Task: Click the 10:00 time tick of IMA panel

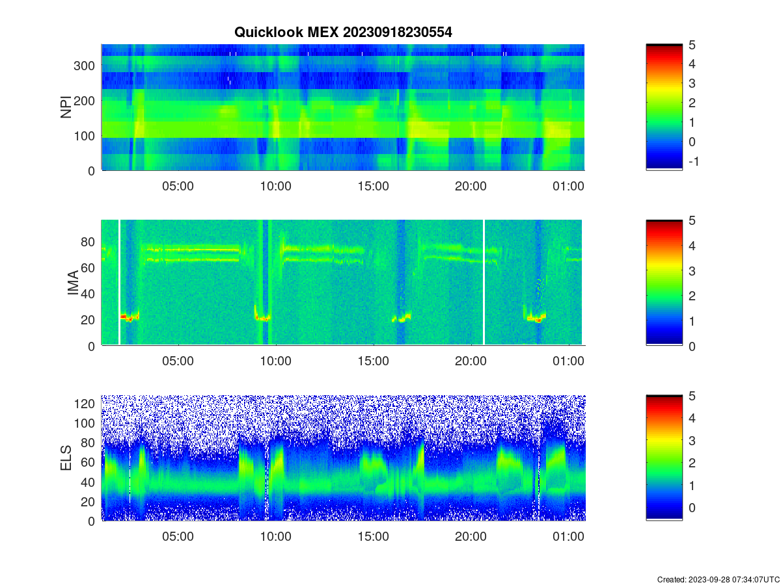Action: point(276,361)
